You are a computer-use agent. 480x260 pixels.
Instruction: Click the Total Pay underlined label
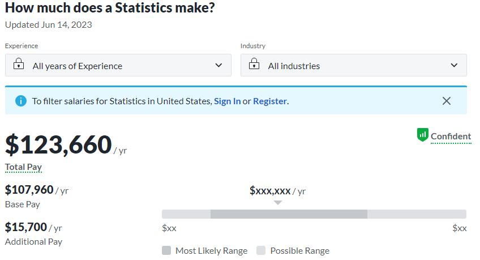(x=23, y=167)
